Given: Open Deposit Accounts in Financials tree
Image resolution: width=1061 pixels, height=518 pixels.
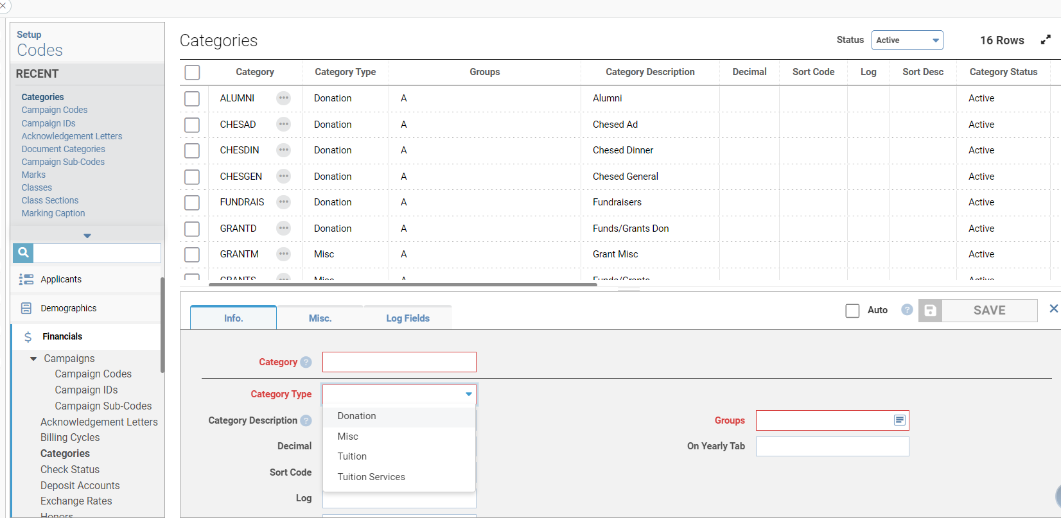Looking at the screenshot, I should tap(80, 486).
